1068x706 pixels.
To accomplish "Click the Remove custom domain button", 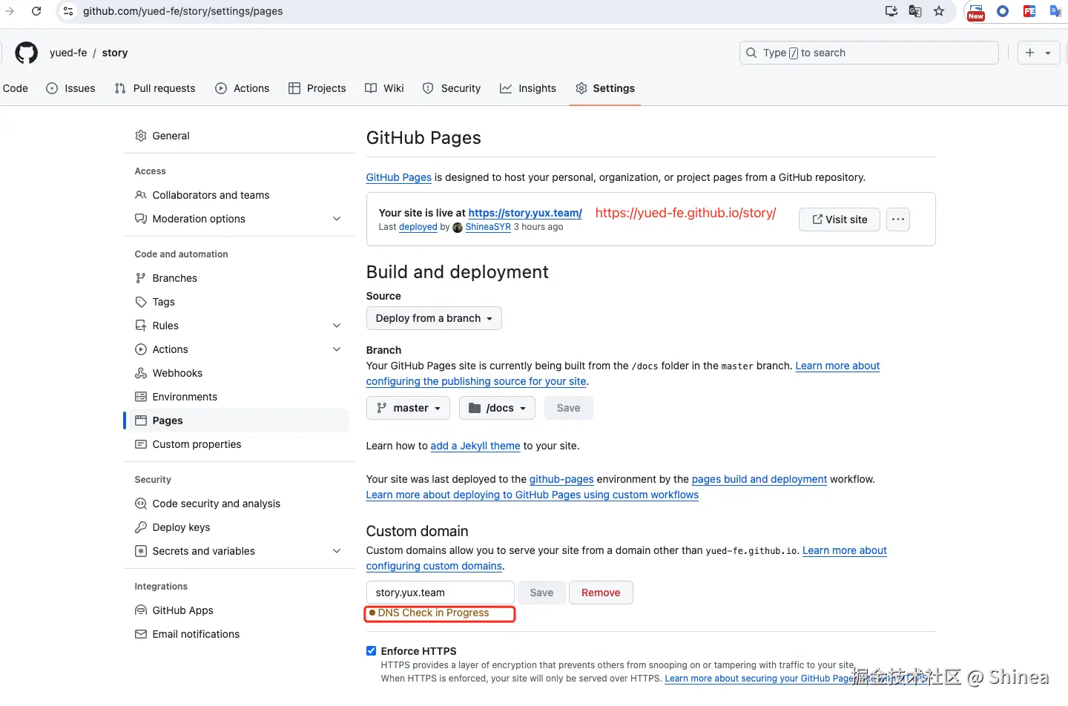I will [601, 593].
